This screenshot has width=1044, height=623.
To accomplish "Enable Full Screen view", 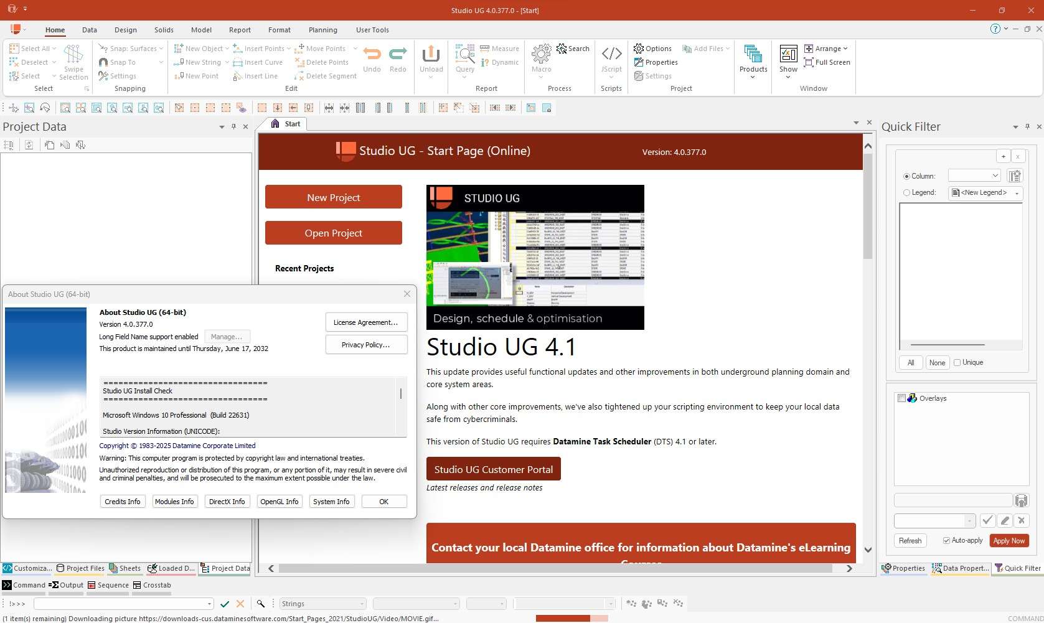I will click(x=827, y=62).
